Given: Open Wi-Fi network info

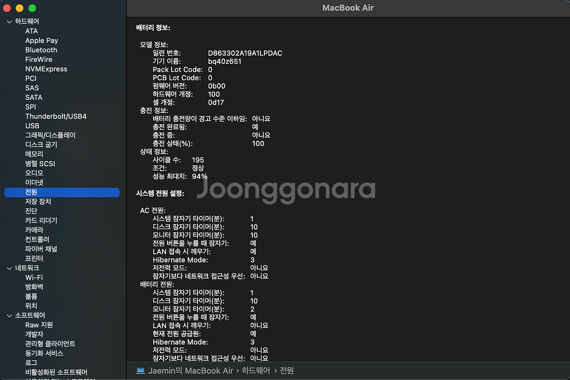Looking at the screenshot, I should 34,277.
